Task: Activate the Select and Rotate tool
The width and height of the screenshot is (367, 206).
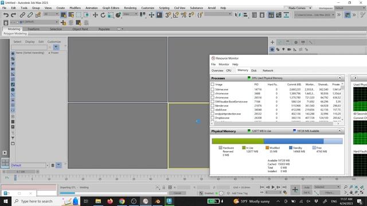Action: [103, 15]
